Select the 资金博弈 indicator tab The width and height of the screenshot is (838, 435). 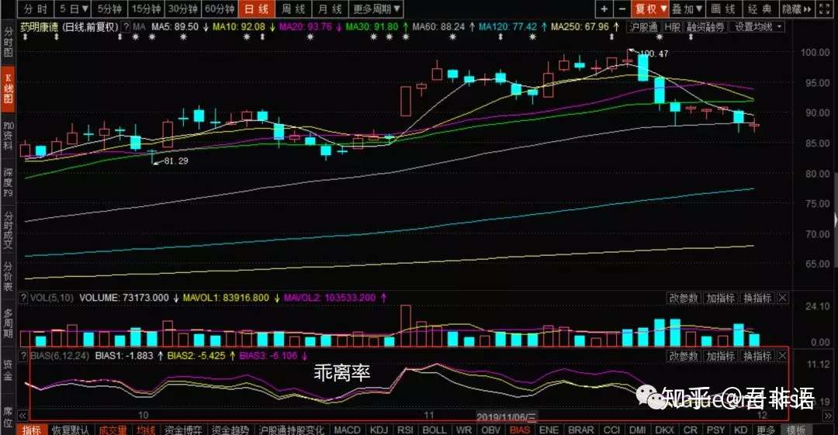point(183,430)
